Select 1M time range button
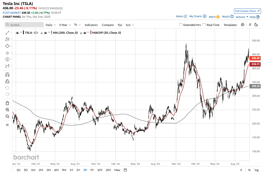This screenshot has width=264, height=177. point(33,170)
